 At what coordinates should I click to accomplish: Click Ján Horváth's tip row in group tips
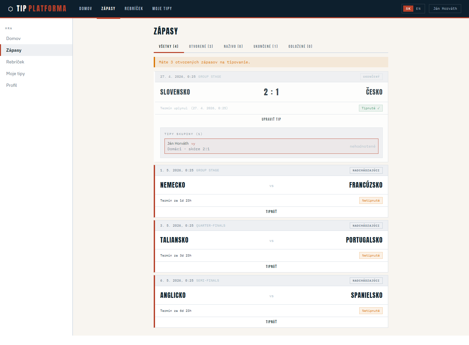point(271,146)
